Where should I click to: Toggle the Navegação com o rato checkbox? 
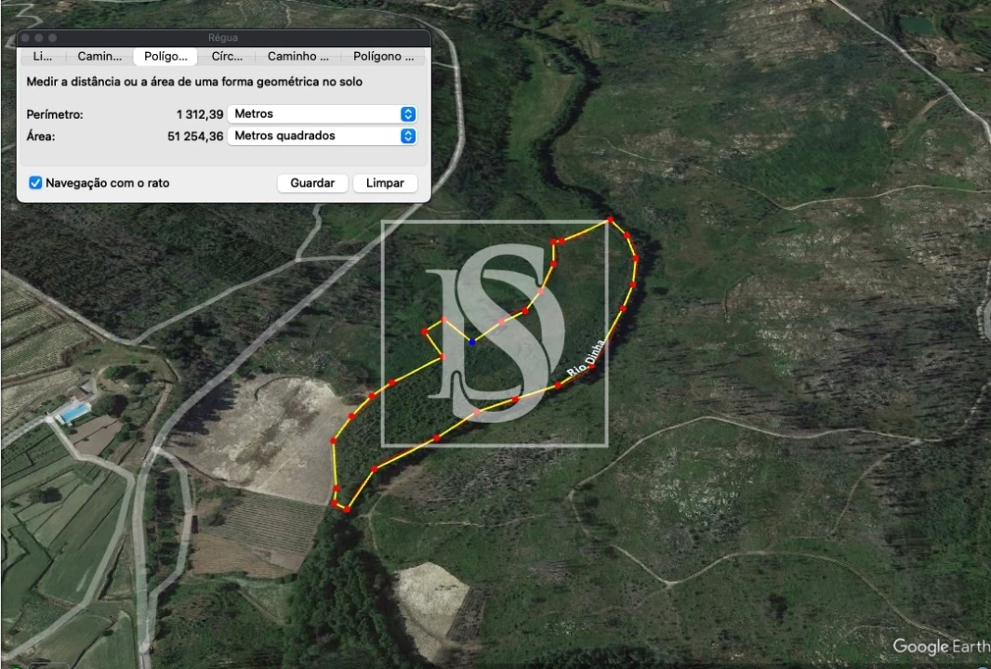[x=35, y=183]
